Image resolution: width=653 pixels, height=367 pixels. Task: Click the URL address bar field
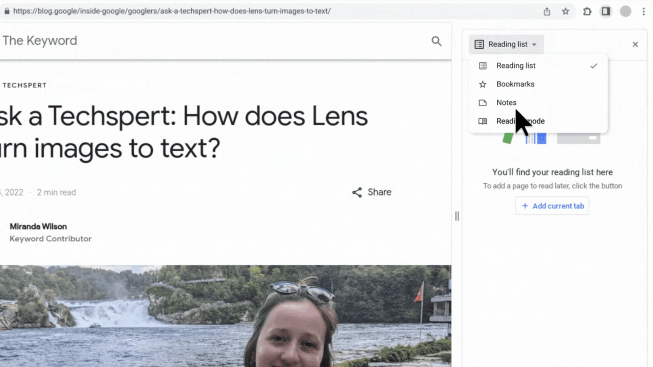tap(172, 11)
